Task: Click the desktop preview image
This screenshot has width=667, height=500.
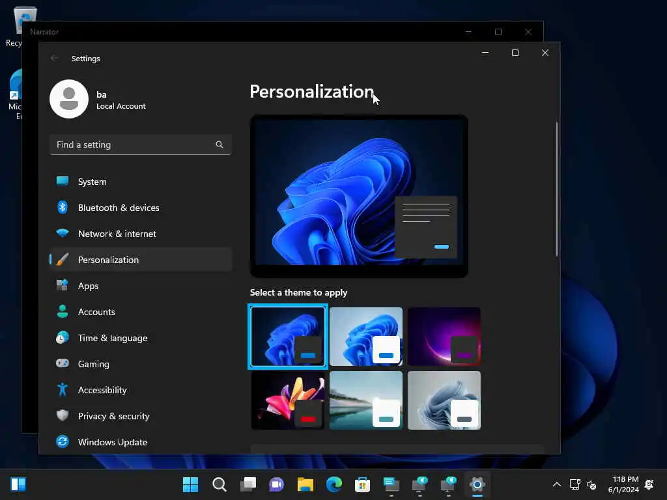Action: point(359,197)
